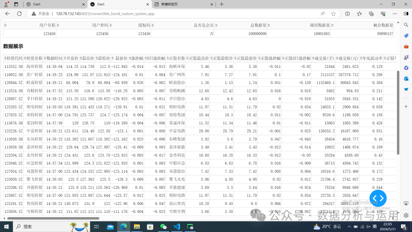The image size is (412, 232).
Task: Close the active Dash tab
Action: [147, 4]
